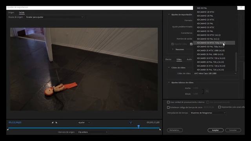This screenshot has width=251, height=141.
Task: Expand the Resumen section
Action: [173, 49]
